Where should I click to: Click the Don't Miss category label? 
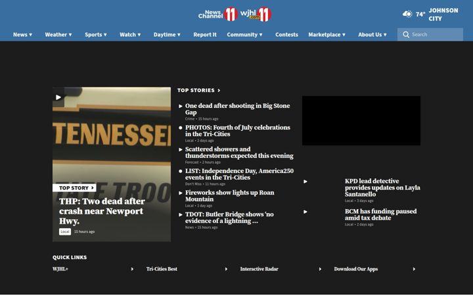(x=193, y=184)
